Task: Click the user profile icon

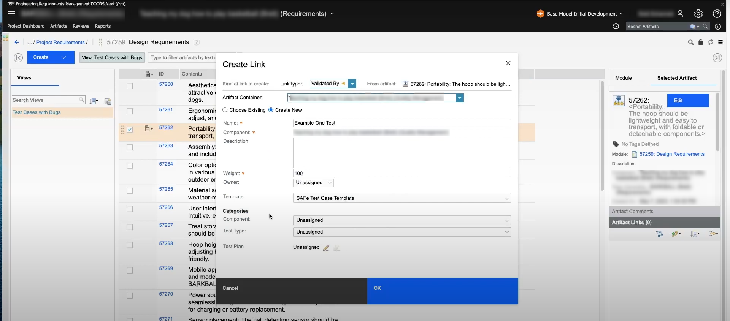Action: (680, 14)
